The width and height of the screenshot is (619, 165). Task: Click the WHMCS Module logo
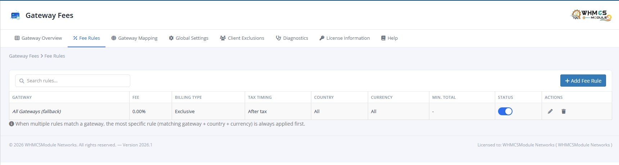tap(591, 15)
